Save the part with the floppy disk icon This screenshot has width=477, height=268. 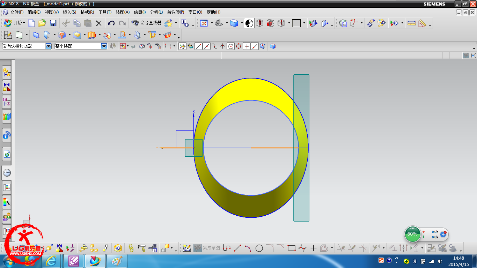click(53, 23)
